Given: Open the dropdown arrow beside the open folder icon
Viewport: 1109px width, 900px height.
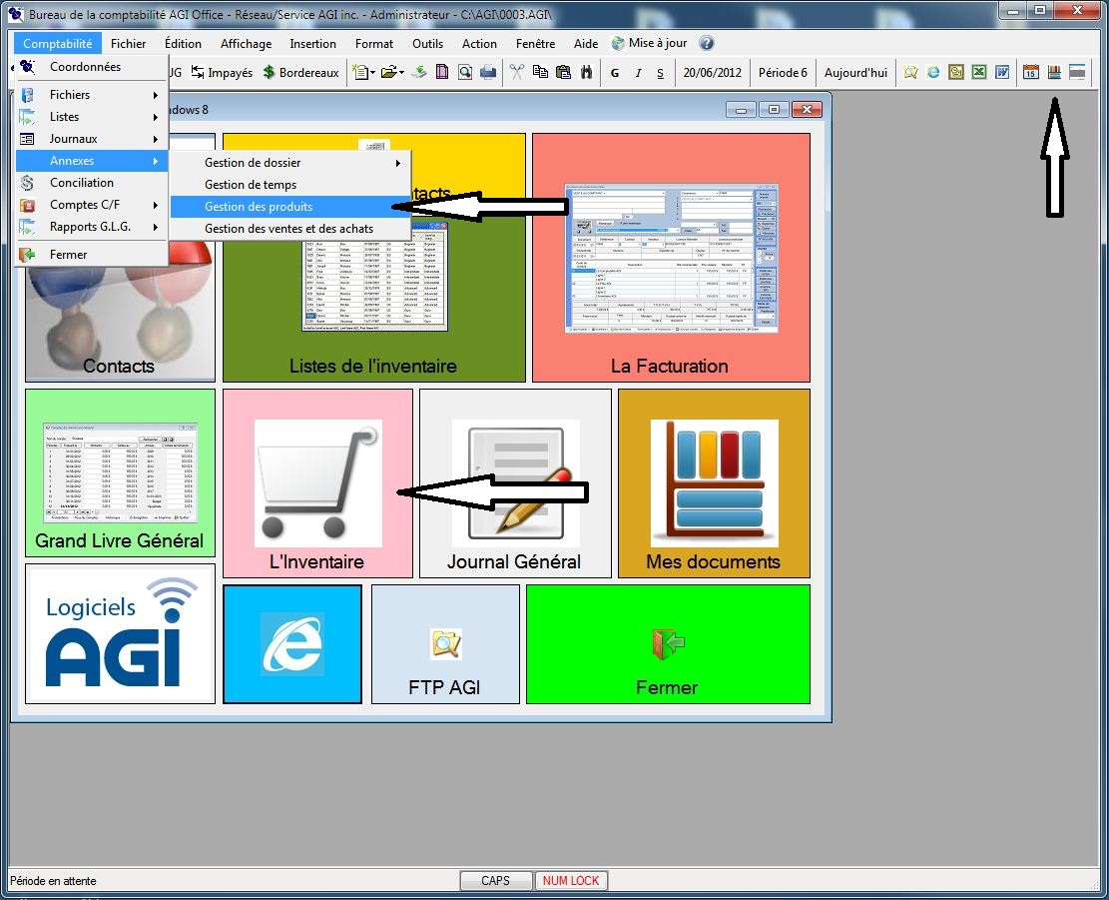Looking at the screenshot, I should (x=401, y=73).
